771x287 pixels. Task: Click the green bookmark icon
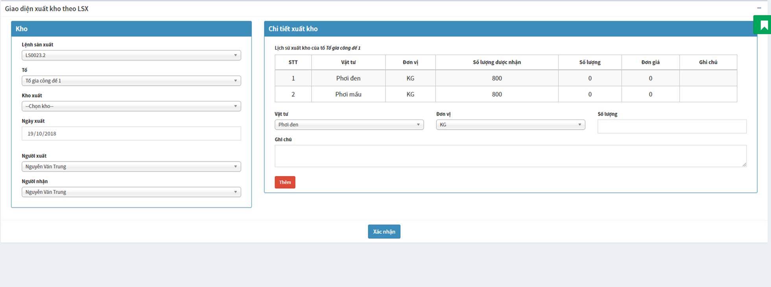764,25
